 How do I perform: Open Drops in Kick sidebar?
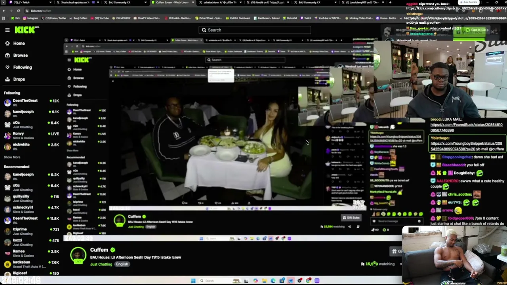pos(15,79)
